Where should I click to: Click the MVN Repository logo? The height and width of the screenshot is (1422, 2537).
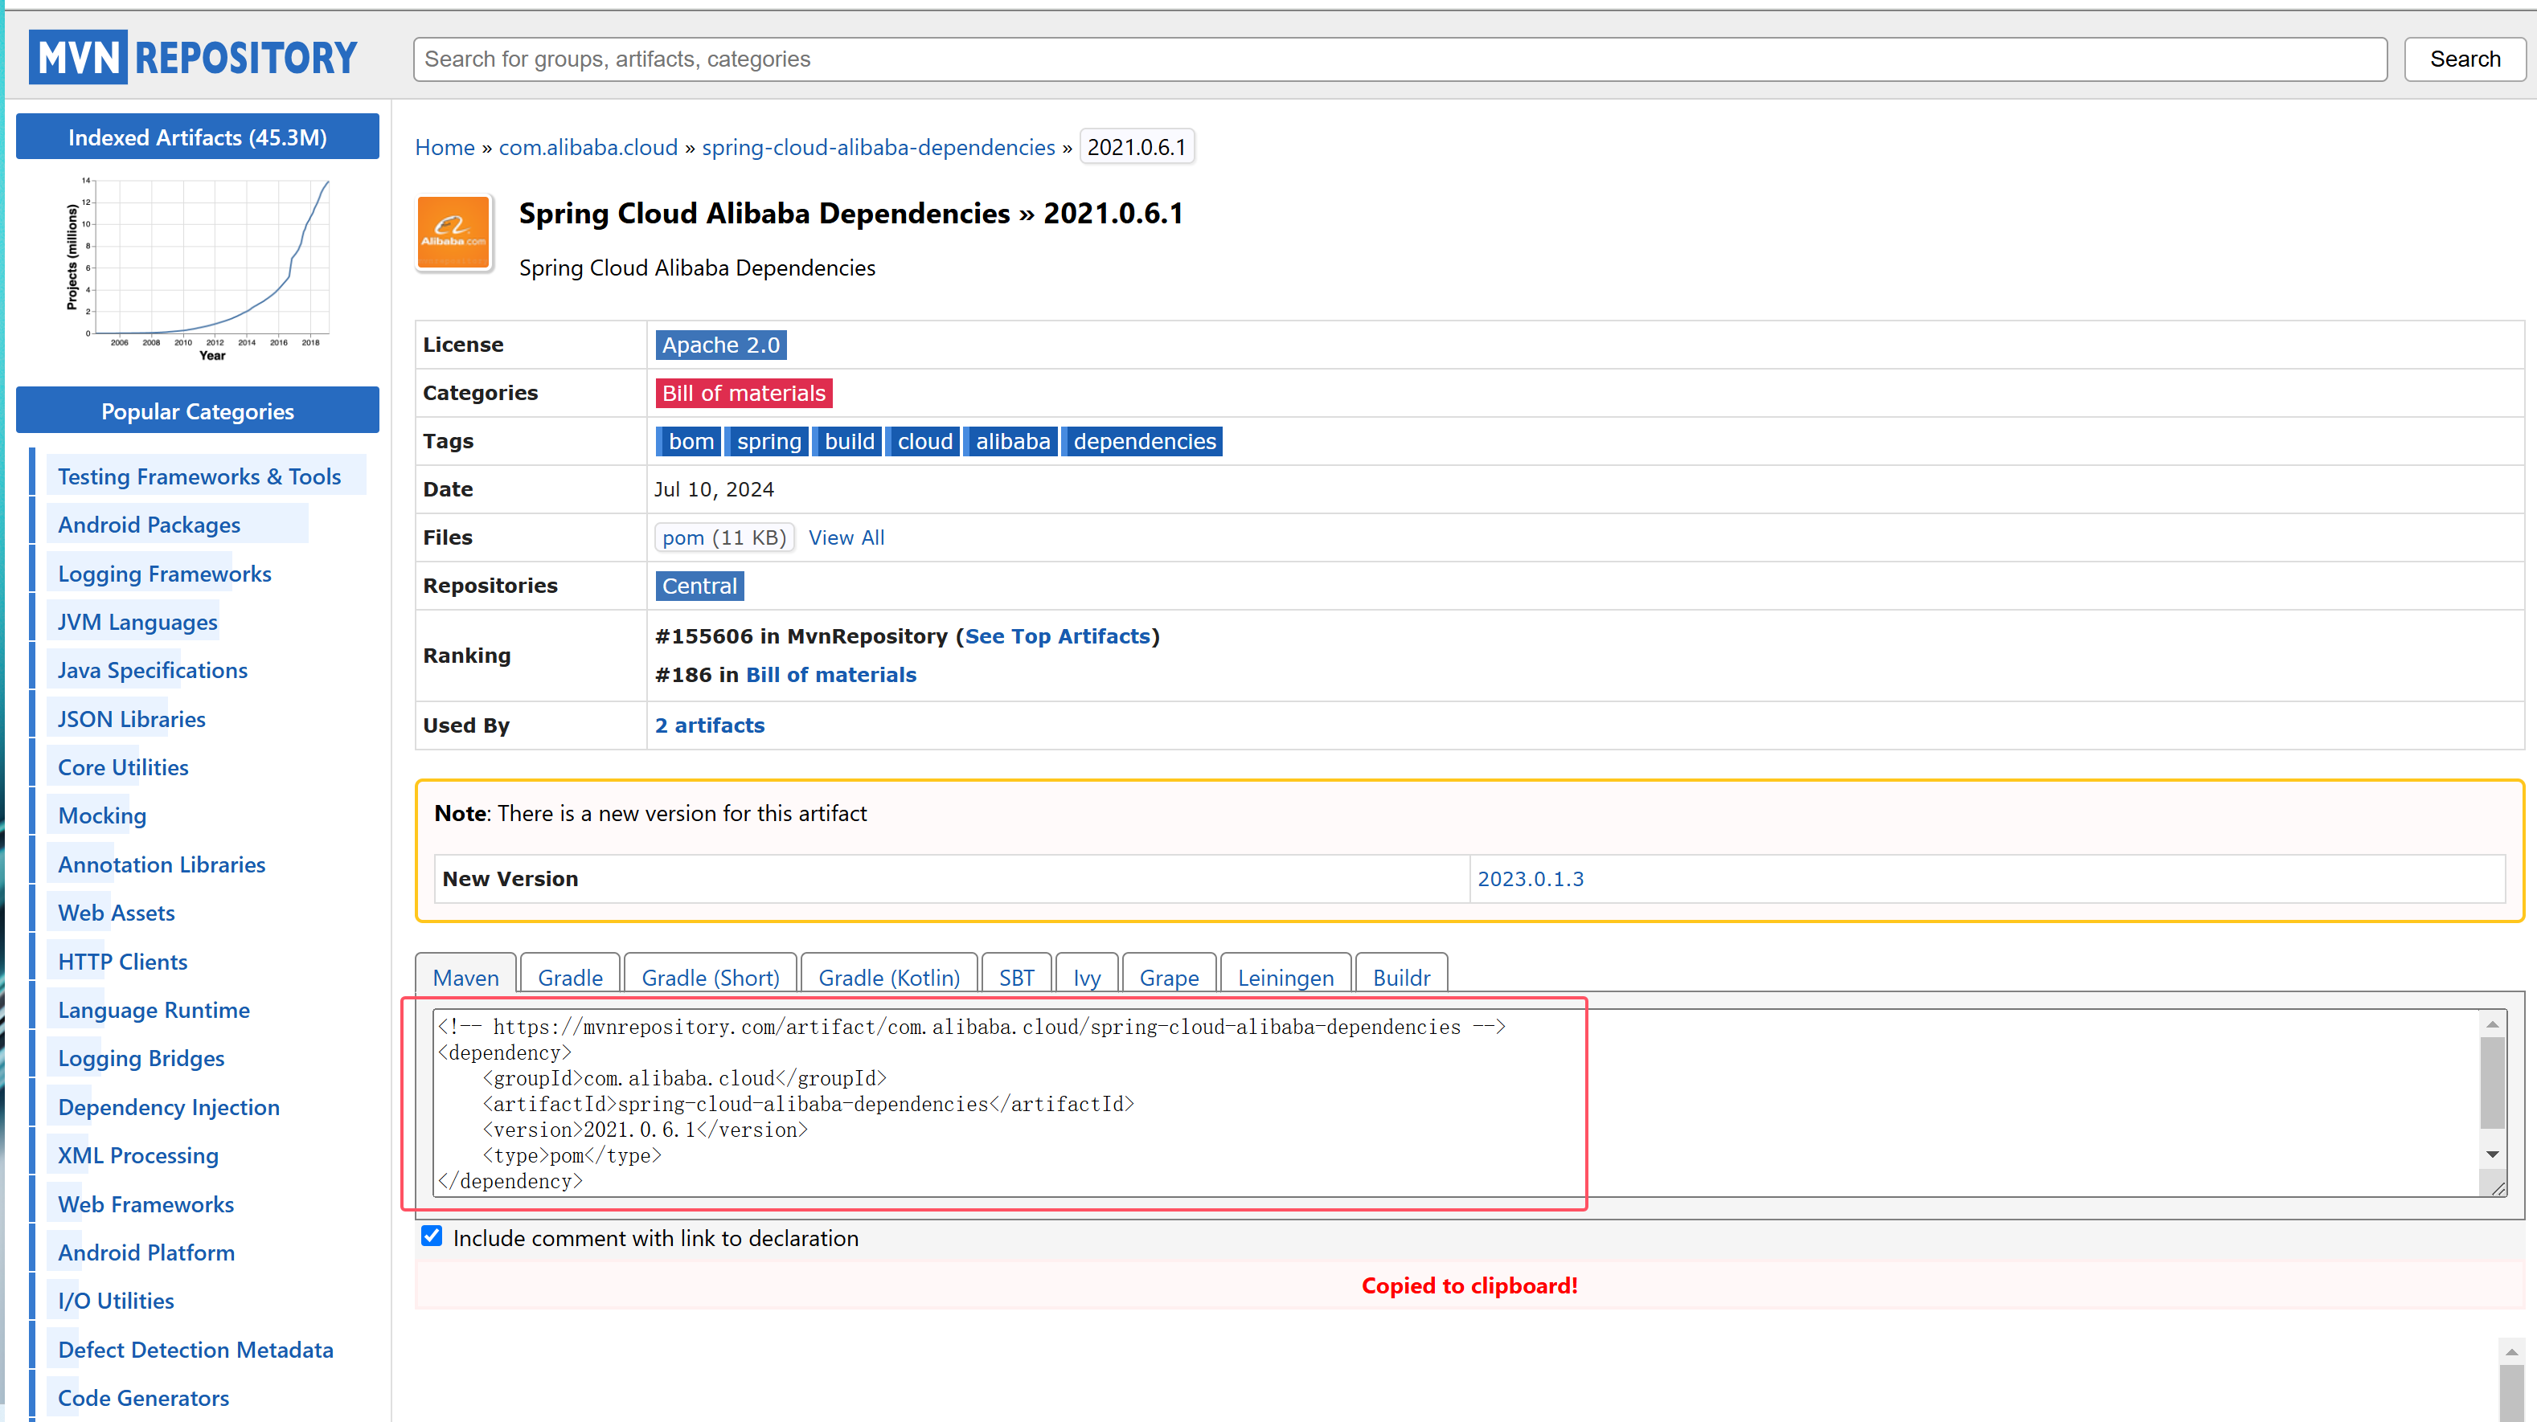tap(193, 57)
